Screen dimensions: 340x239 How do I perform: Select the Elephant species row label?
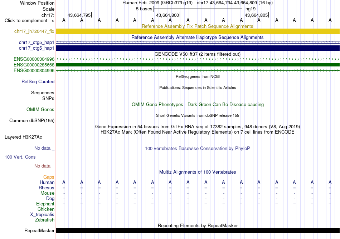click(x=45, y=204)
